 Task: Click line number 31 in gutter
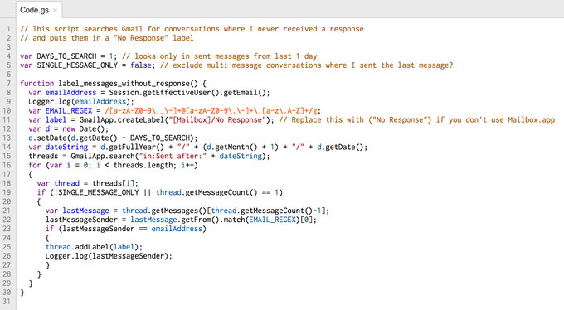(x=7, y=302)
